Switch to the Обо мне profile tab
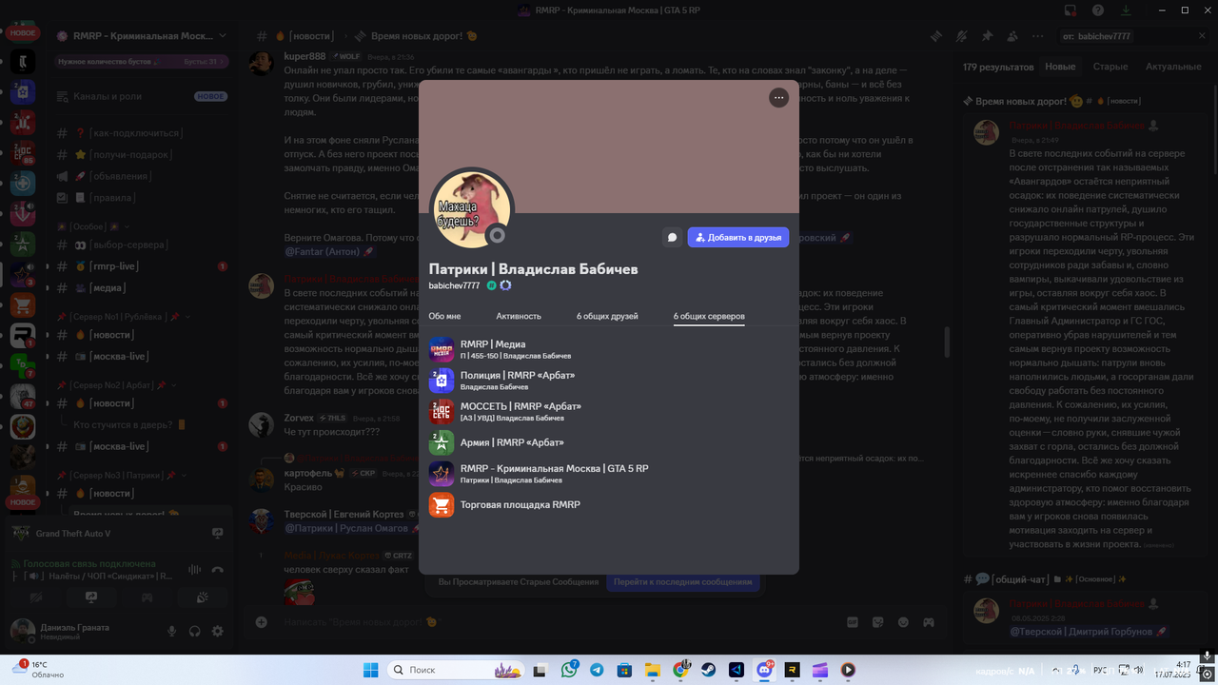This screenshot has width=1218, height=685. point(444,316)
